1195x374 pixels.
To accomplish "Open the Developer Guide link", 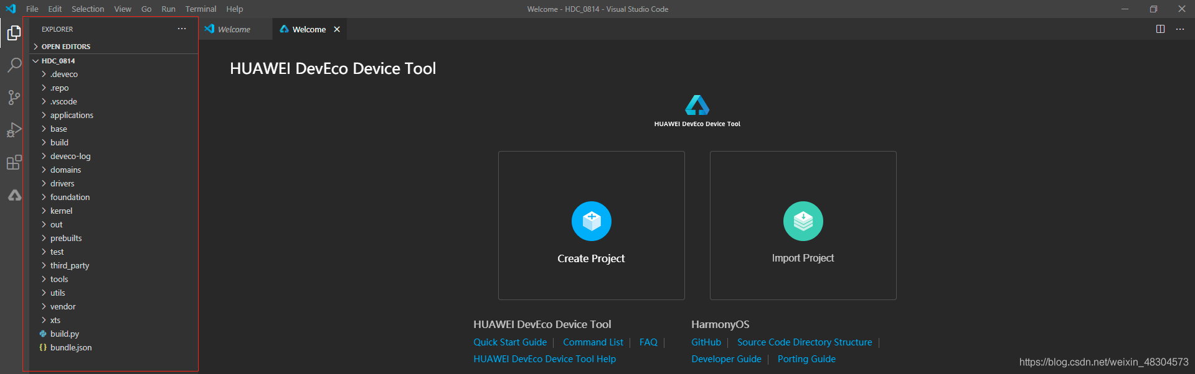I will tap(726, 359).
